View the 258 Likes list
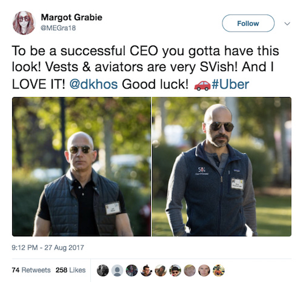Image resolution: width=303 pixels, height=282 pixels. [x=70, y=270]
